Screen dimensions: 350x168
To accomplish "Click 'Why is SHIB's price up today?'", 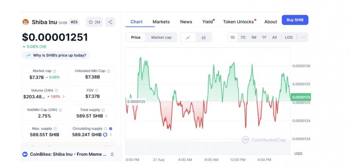I will click(x=56, y=55).
